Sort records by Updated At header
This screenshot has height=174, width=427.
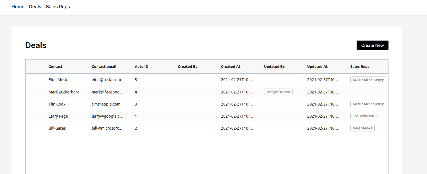point(317,66)
